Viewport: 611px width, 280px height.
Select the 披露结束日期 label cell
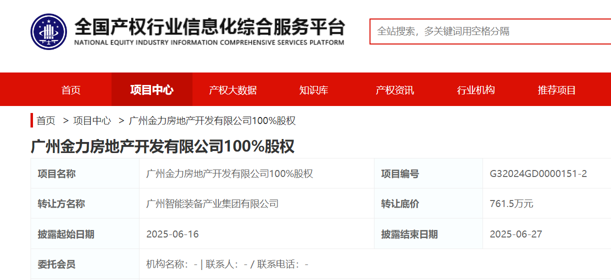[x=428, y=233]
